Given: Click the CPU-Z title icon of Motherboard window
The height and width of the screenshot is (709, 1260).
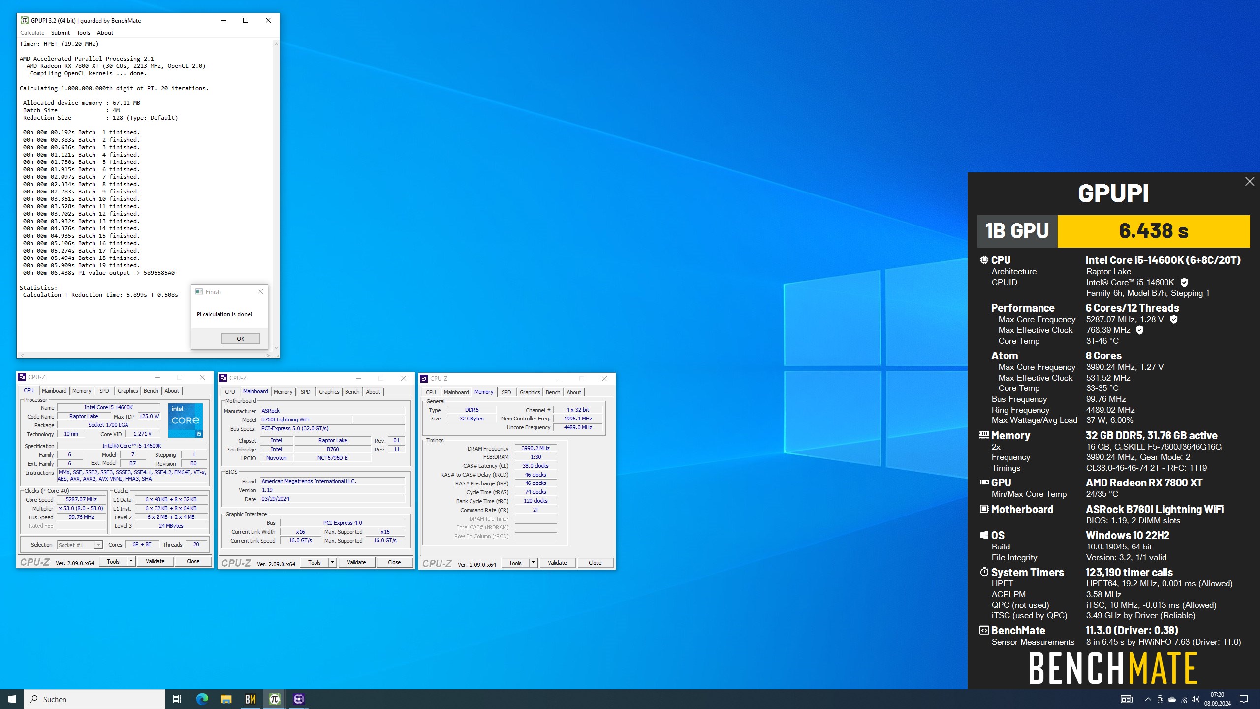Looking at the screenshot, I should [223, 378].
